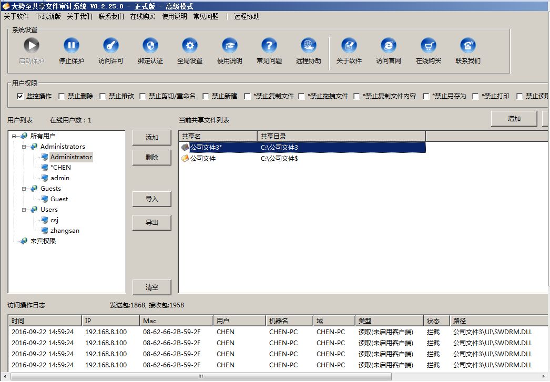The width and height of the screenshot is (550, 382).
Task: Collapse the Administrators group node
Action: [x=24, y=147]
